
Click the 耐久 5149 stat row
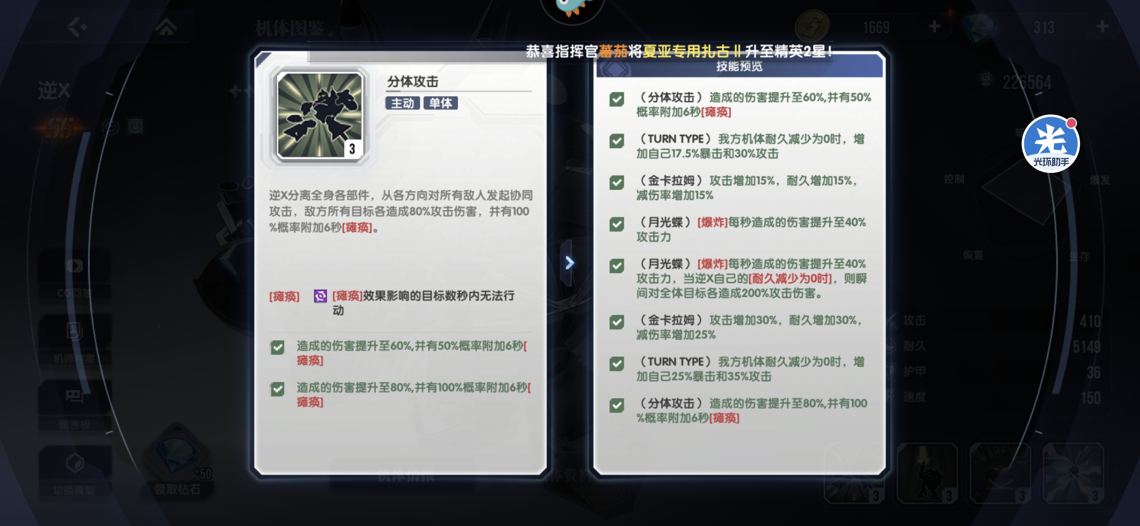point(994,346)
